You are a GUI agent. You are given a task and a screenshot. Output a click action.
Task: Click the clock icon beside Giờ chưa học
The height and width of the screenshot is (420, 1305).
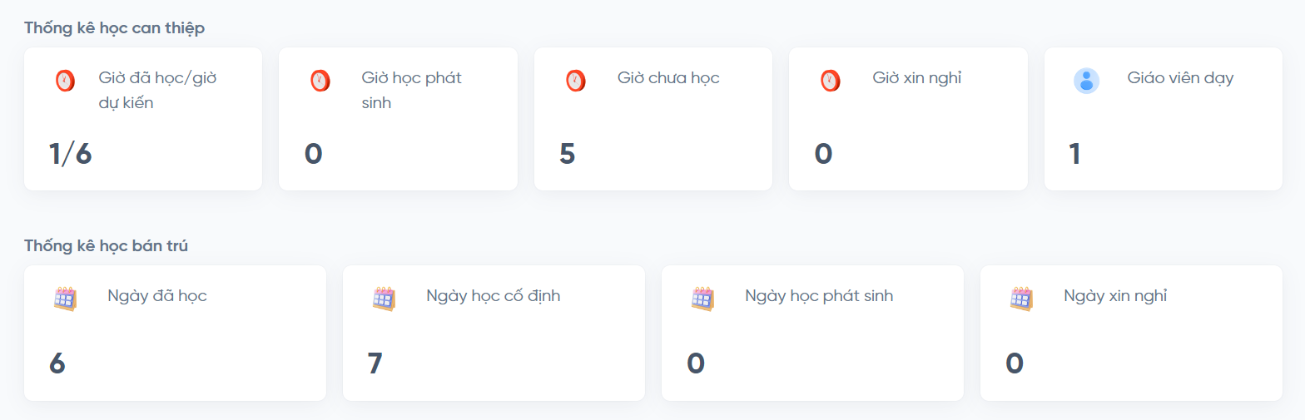(x=575, y=81)
